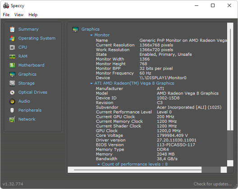
Task: Click the 1799984.409 V core voltage value
Action: point(172,135)
